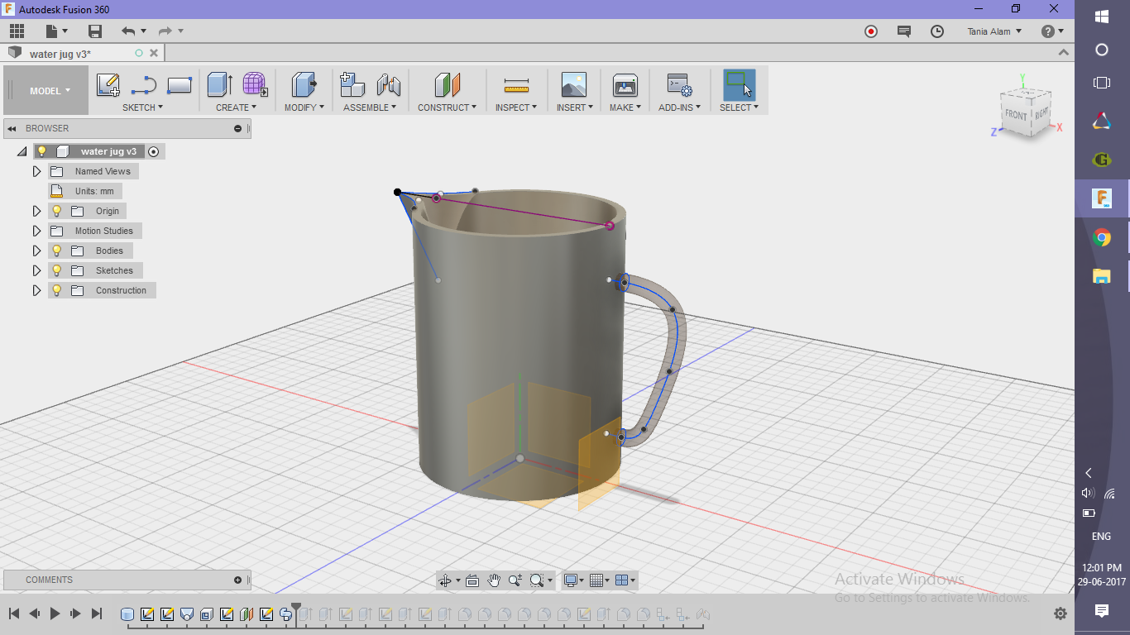Expand the Construction folder

36,290
